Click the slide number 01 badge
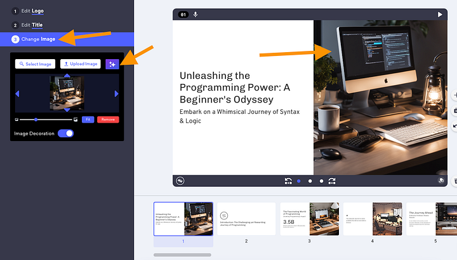This screenshot has width=457, height=260. pos(183,15)
